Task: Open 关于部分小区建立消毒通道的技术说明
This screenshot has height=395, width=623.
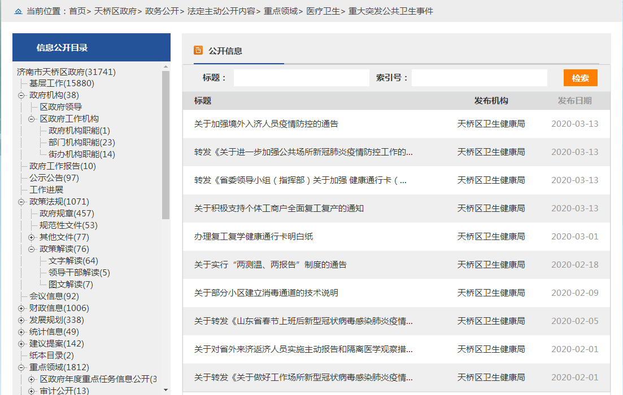Action: click(266, 293)
